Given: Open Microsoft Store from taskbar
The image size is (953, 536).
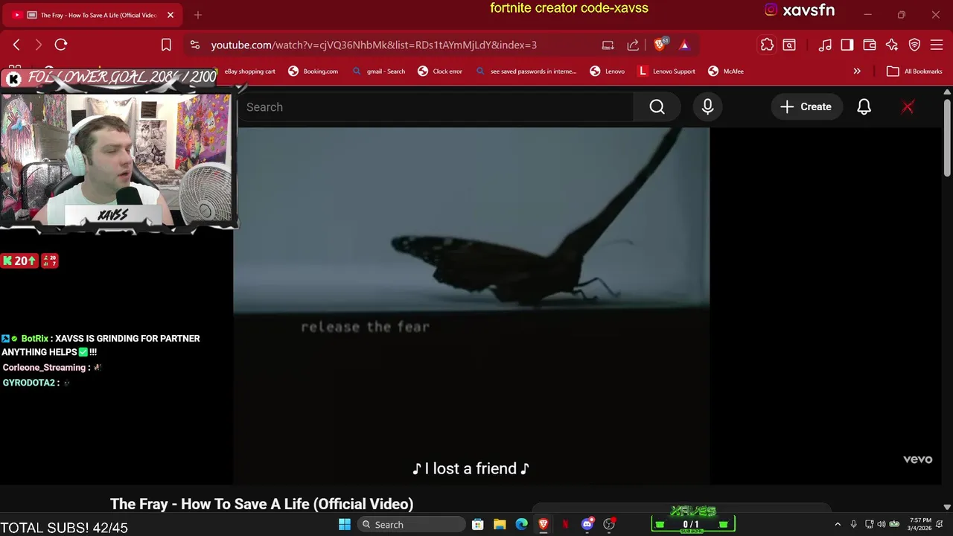Looking at the screenshot, I should [x=478, y=525].
